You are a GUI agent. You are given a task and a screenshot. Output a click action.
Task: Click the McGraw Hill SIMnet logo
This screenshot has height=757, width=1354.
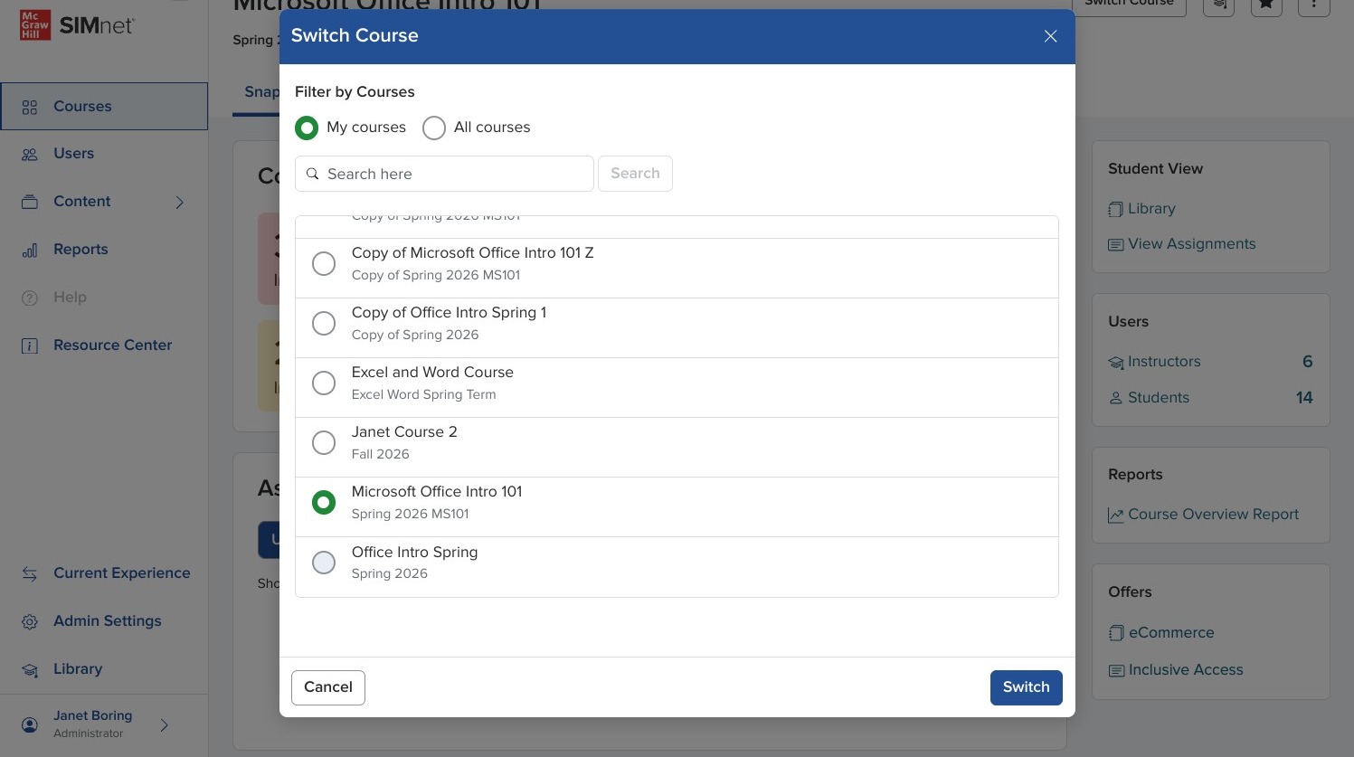click(77, 25)
